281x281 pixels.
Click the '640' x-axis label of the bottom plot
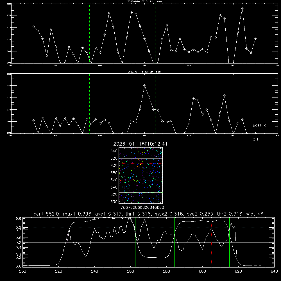click(x=274, y=271)
